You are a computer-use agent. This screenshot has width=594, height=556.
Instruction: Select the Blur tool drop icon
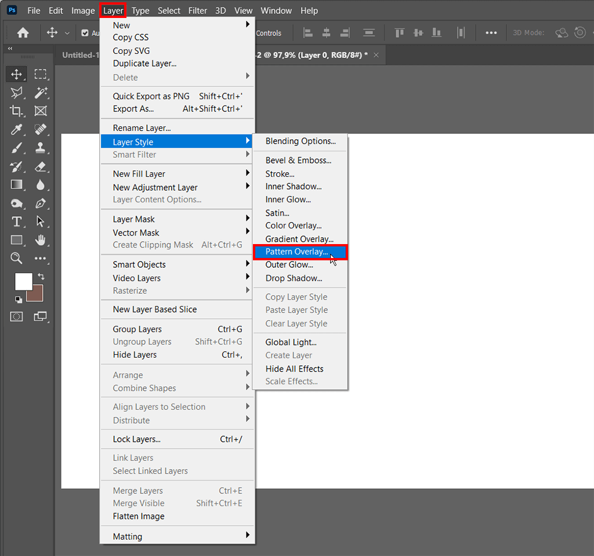click(41, 185)
